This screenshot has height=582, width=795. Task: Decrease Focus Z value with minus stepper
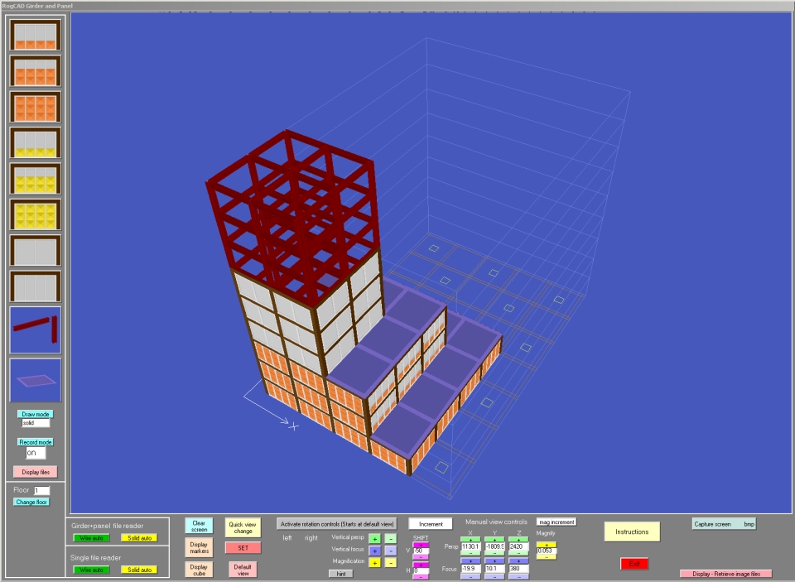click(x=518, y=576)
